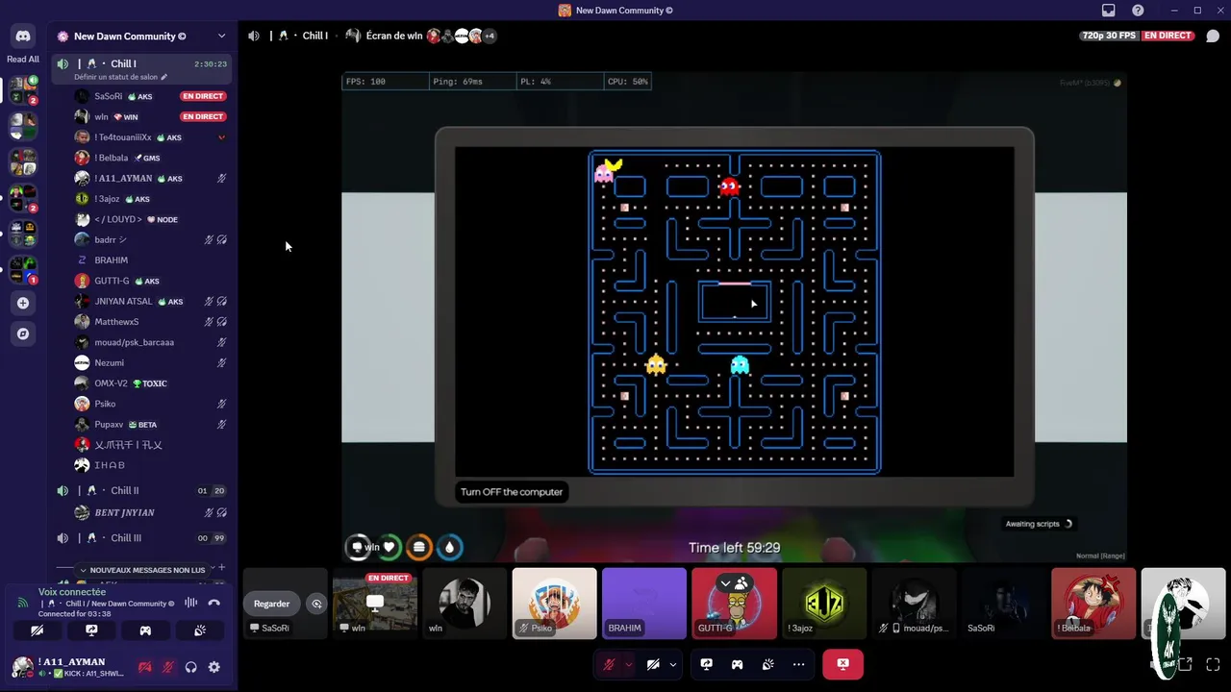Open User Settings gear icon
This screenshot has width=1231, height=692.
coord(214,667)
